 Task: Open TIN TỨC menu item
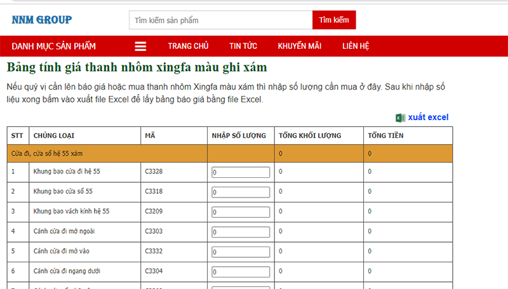(243, 46)
